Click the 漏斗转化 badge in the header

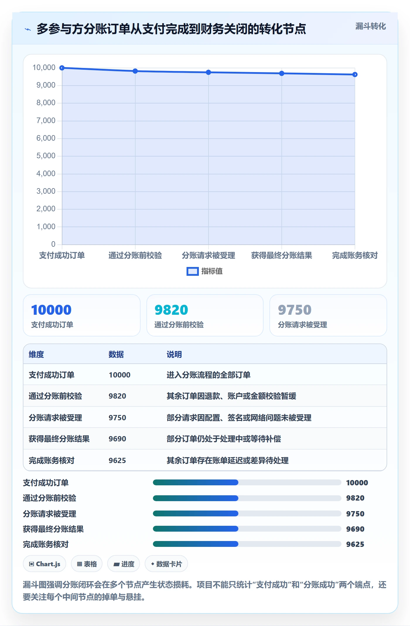pos(370,26)
